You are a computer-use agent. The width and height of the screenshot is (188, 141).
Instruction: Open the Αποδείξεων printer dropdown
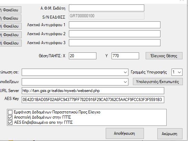coord(75,82)
